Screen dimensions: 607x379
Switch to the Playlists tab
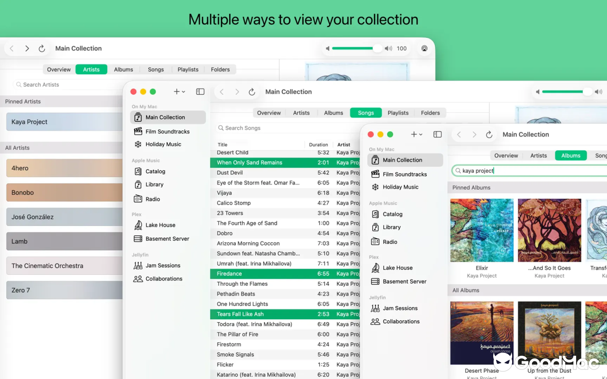(398, 113)
